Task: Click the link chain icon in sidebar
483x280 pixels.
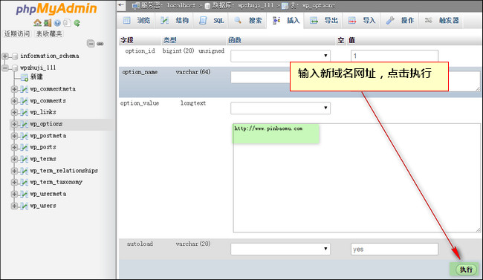Action: click(x=100, y=44)
